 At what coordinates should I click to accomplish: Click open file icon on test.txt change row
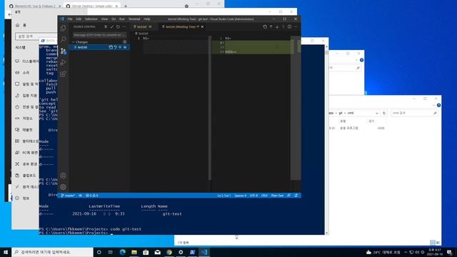pyautogui.click(x=111, y=47)
